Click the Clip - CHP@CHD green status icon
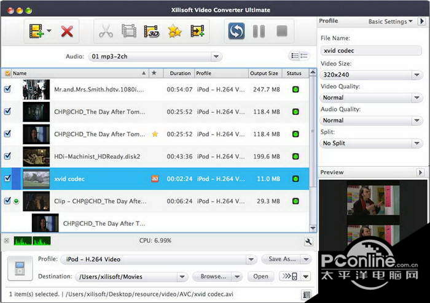The height and width of the screenshot is (303, 430). [x=295, y=201]
